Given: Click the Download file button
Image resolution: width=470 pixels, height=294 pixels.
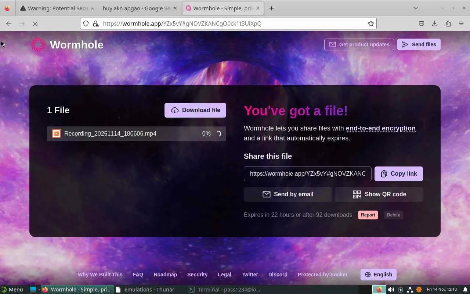Looking at the screenshot, I should (x=195, y=110).
